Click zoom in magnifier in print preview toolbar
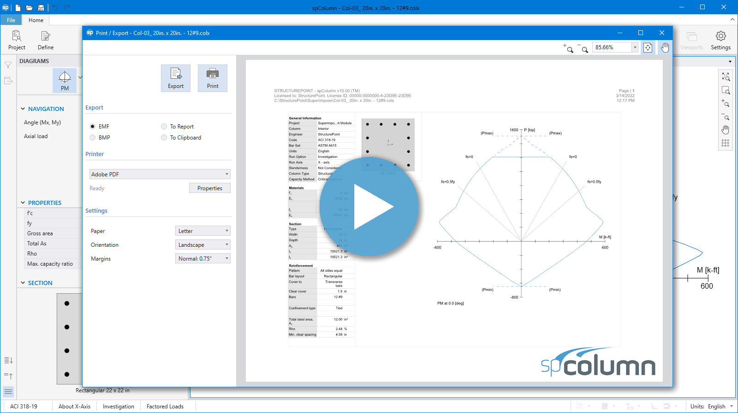Viewport: 738px width, 413px height. (x=568, y=47)
